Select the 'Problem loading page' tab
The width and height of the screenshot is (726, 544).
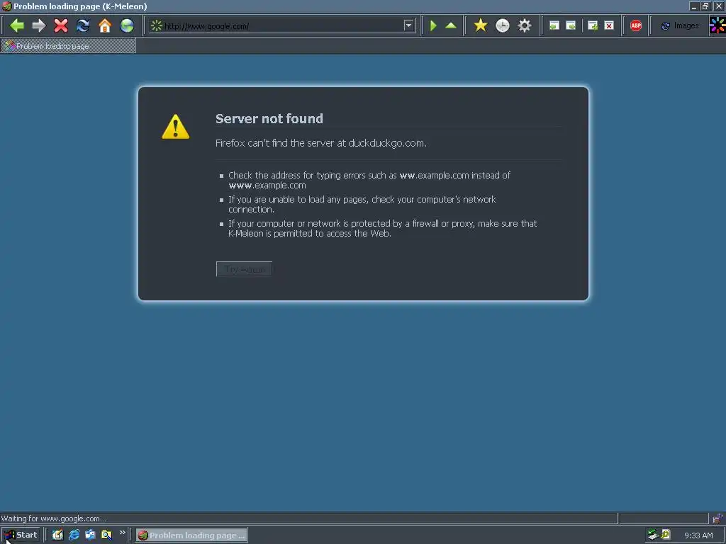click(68, 46)
